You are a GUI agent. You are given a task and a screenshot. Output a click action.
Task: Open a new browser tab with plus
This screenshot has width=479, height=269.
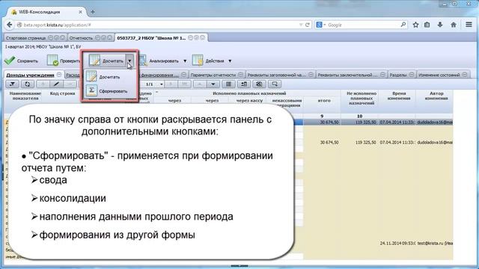click(93, 12)
